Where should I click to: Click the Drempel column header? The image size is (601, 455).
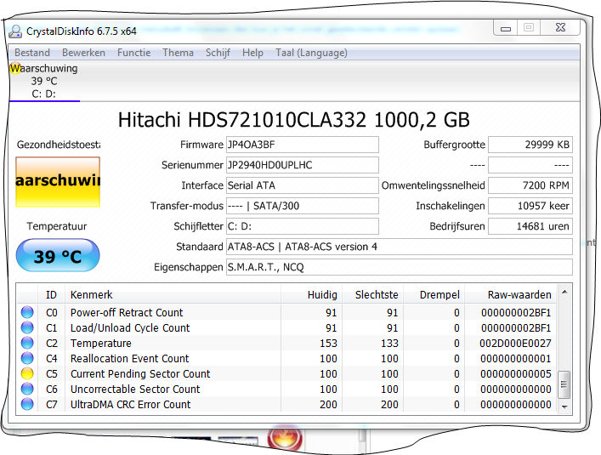434,294
